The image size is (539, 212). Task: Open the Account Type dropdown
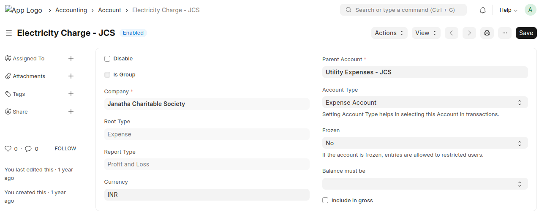click(425, 103)
